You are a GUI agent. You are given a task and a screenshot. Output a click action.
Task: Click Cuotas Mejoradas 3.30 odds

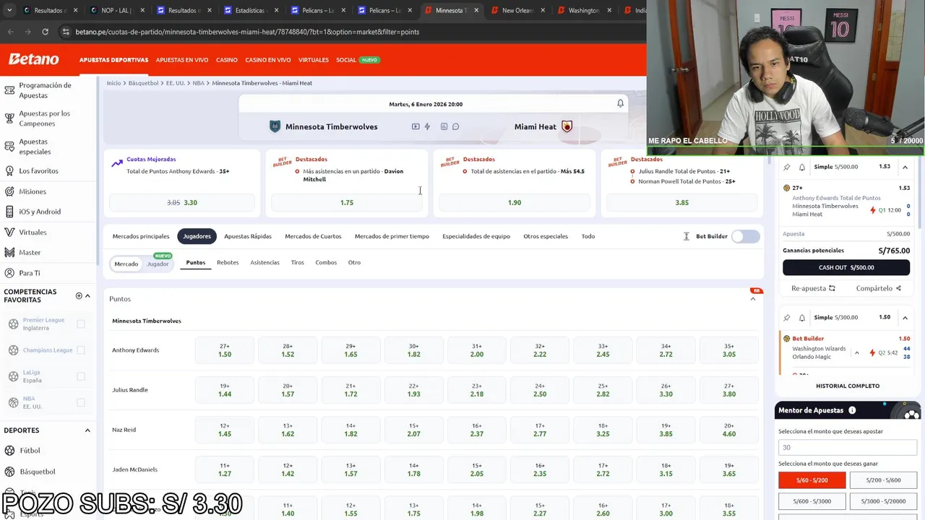click(x=182, y=203)
